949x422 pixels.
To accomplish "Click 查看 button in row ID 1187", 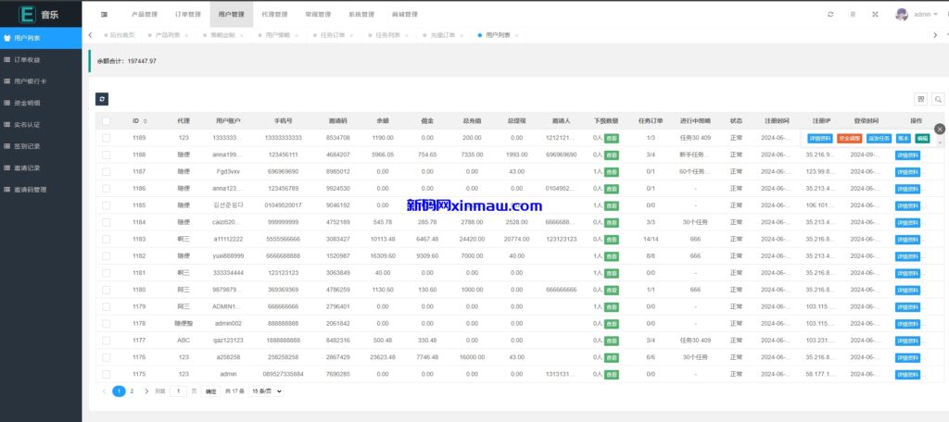I will (x=612, y=172).
